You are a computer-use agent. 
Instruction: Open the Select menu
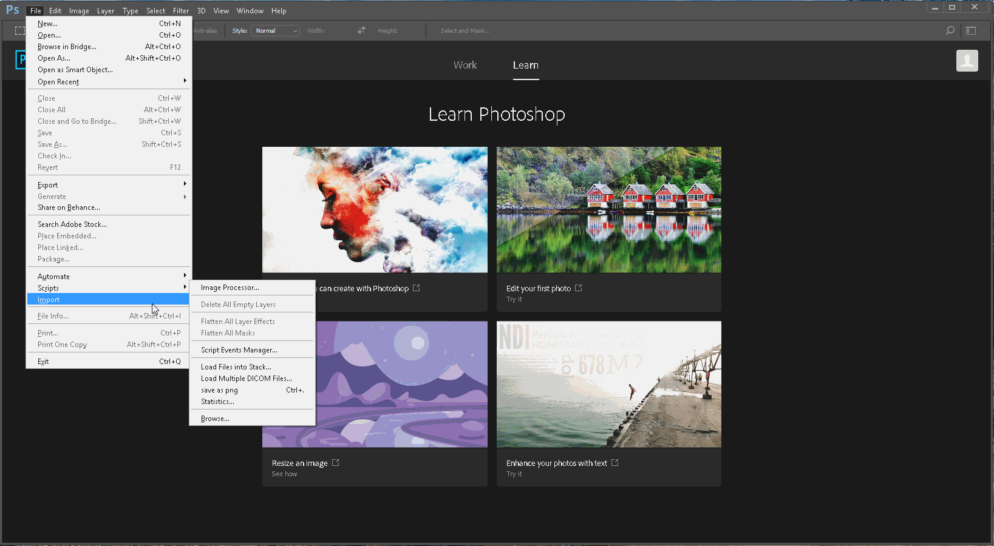pos(156,10)
